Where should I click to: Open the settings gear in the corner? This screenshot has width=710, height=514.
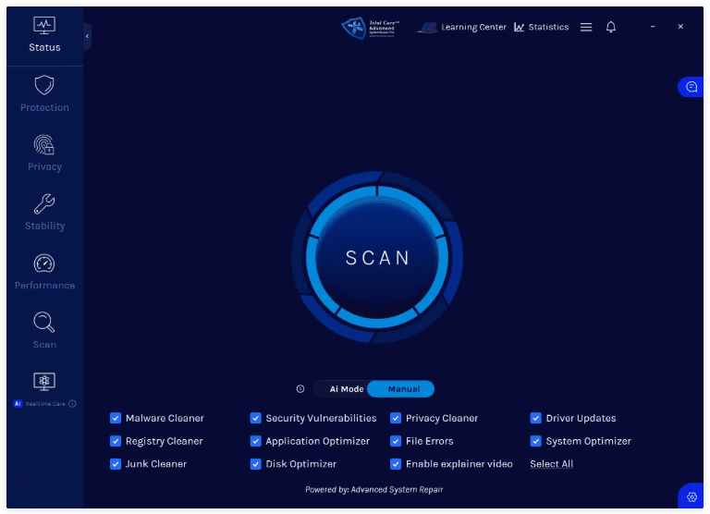(692, 497)
